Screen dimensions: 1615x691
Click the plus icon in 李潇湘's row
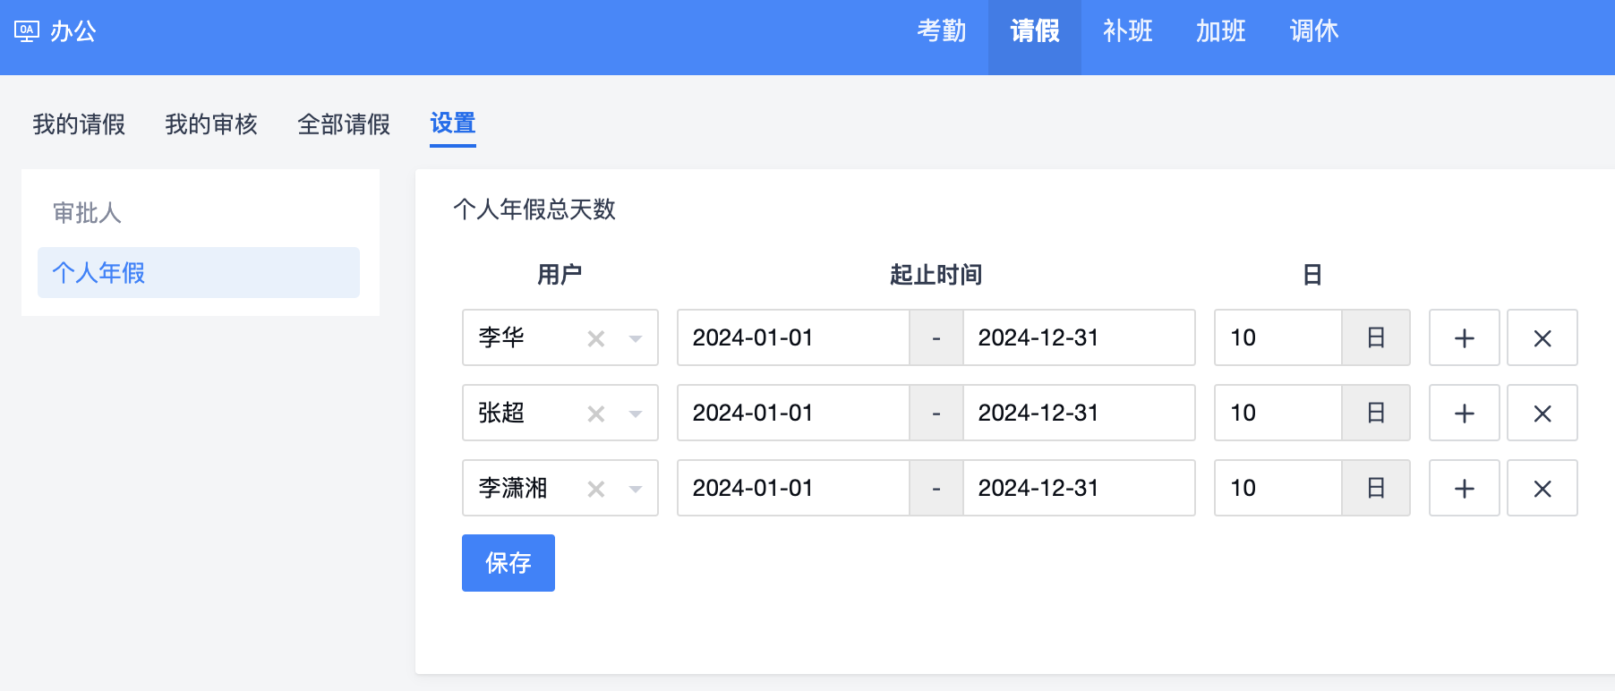[x=1464, y=489]
